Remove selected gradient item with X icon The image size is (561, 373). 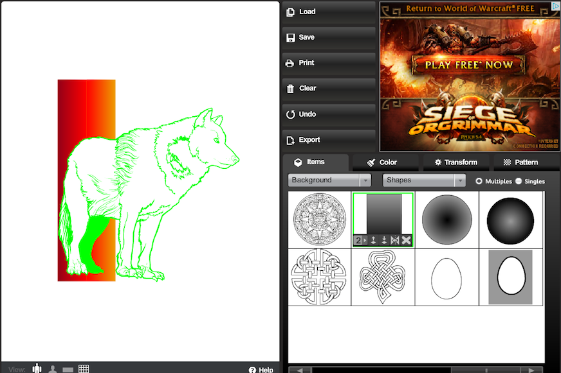click(406, 240)
